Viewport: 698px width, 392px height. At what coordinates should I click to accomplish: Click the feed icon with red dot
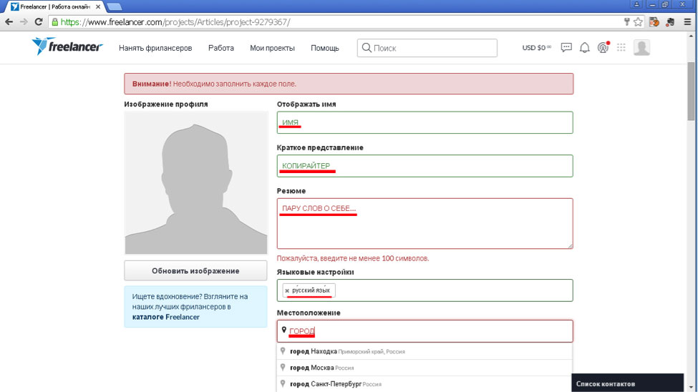604,47
